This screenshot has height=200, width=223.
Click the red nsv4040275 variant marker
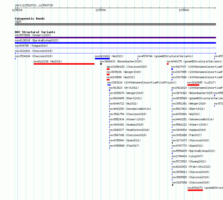click(168, 64)
